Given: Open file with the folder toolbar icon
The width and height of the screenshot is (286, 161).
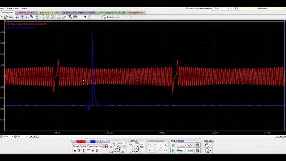Looking at the screenshot, I should click(6, 17).
